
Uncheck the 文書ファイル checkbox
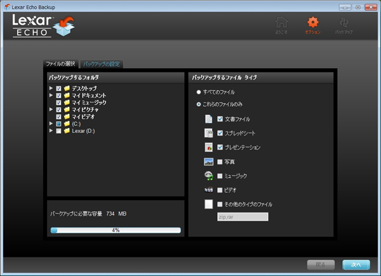click(x=220, y=119)
